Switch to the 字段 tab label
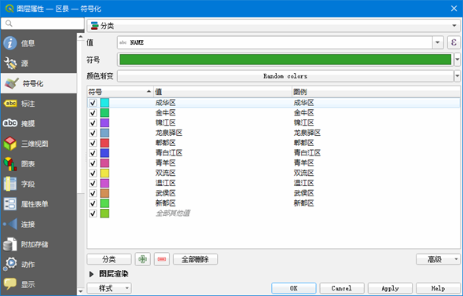The height and width of the screenshot is (296, 463). coord(28,184)
